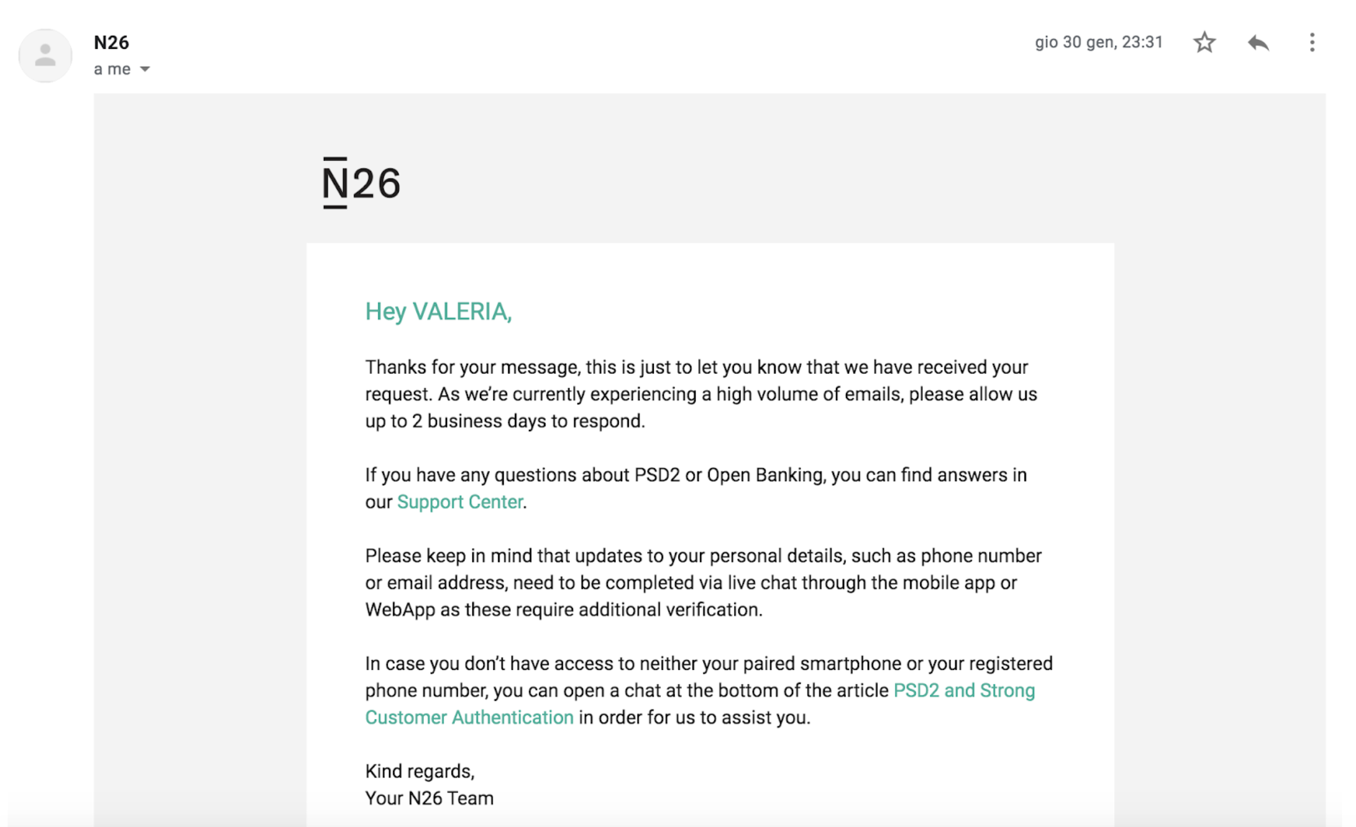Screen dimensions: 1356x827
Task: Click the reply arrow icon near the timestamp
Action: coord(1258,42)
